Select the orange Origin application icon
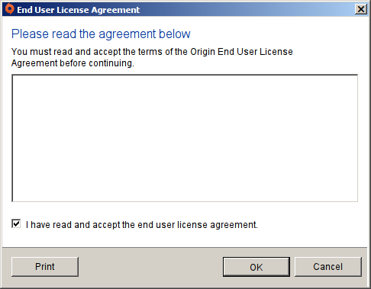 point(10,9)
